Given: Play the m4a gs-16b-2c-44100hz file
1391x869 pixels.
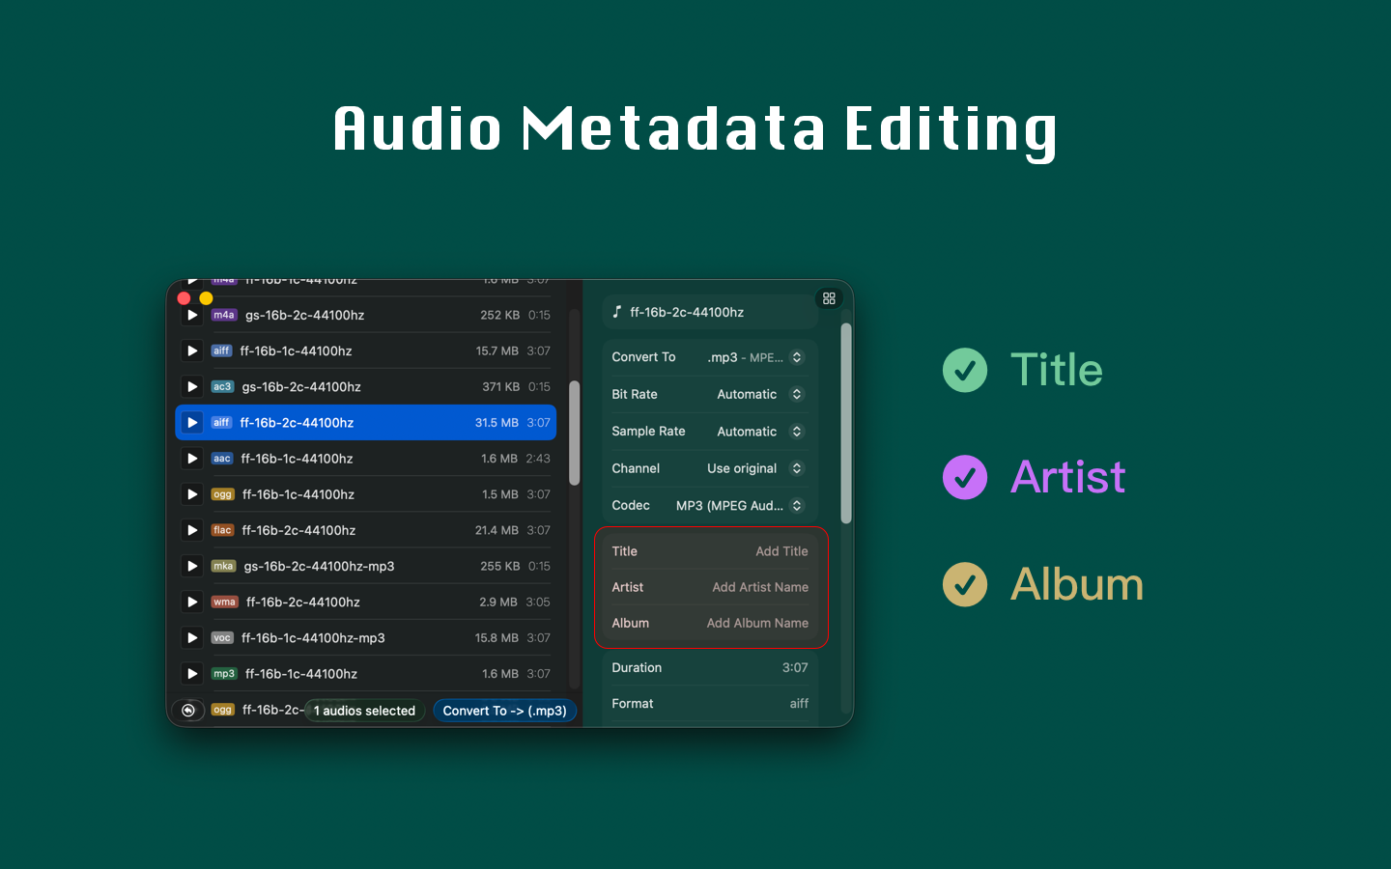Looking at the screenshot, I should coord(192,316).
